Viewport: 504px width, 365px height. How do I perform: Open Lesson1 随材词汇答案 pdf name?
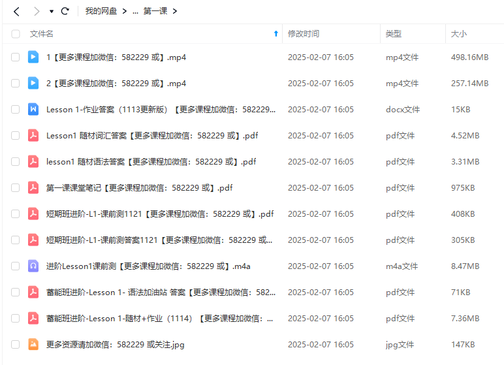tap(152, 135)
